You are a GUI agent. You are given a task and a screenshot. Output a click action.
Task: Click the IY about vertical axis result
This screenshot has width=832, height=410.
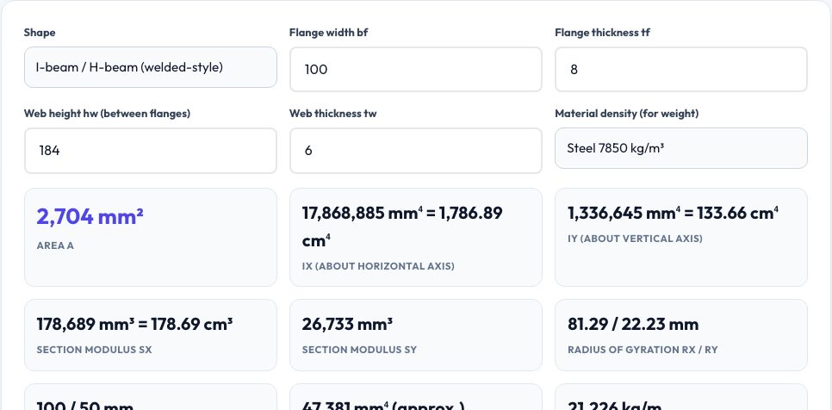[x=680, y=237]
